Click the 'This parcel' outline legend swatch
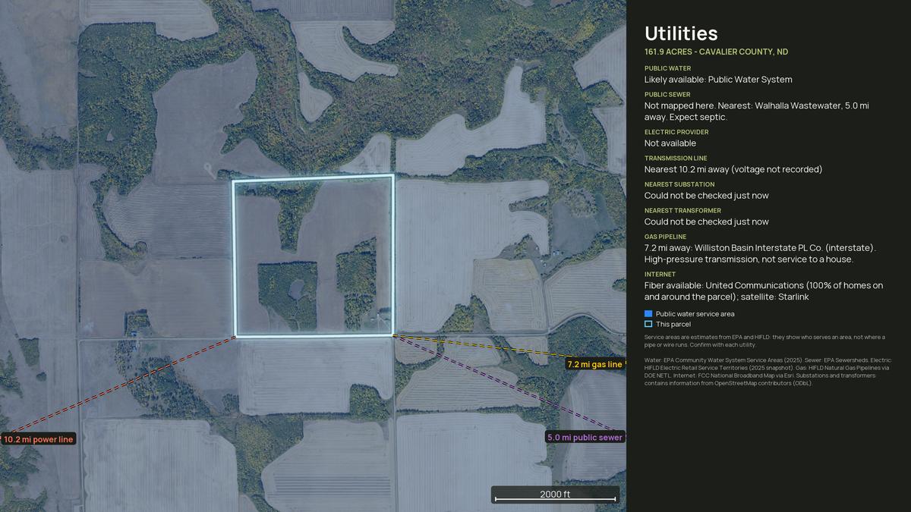The image size is (911, 512). (648, 324)
